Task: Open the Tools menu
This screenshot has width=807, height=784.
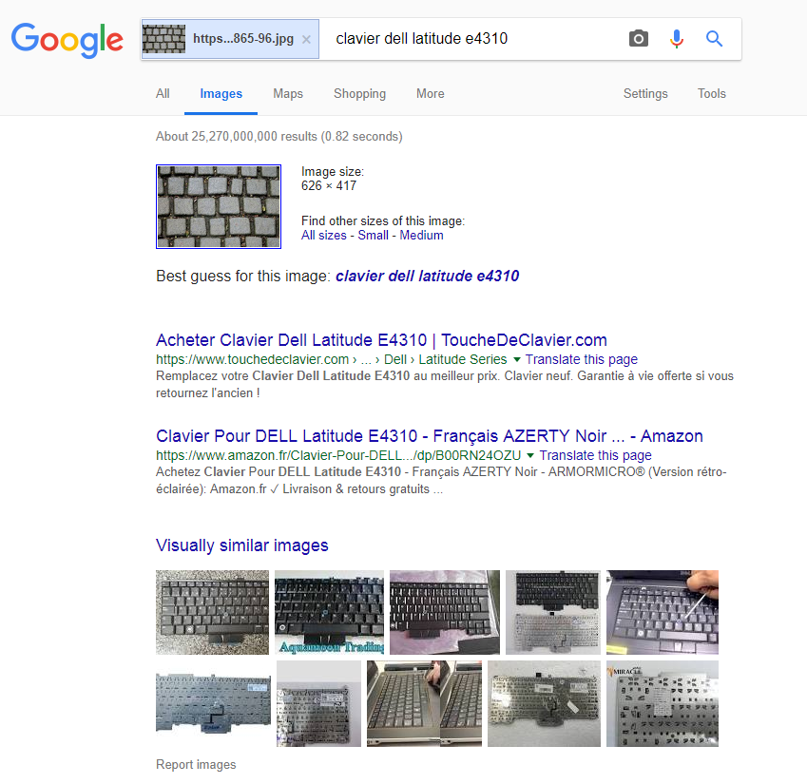Action: 711,94
